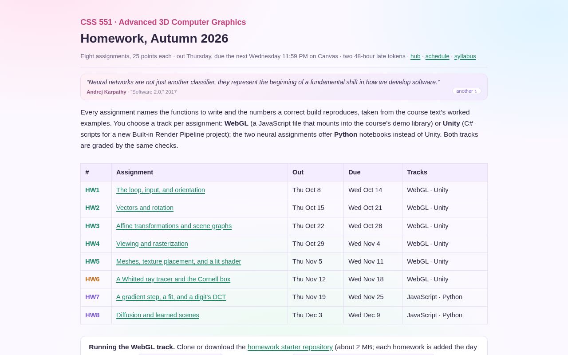This screenshot has height=355, width=568.
Task: Click the HW3 row label
Action: (x=92, y=226)
